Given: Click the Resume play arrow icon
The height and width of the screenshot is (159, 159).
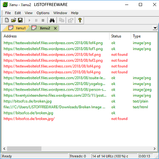Looking at the screenshot, I should 29,20.
